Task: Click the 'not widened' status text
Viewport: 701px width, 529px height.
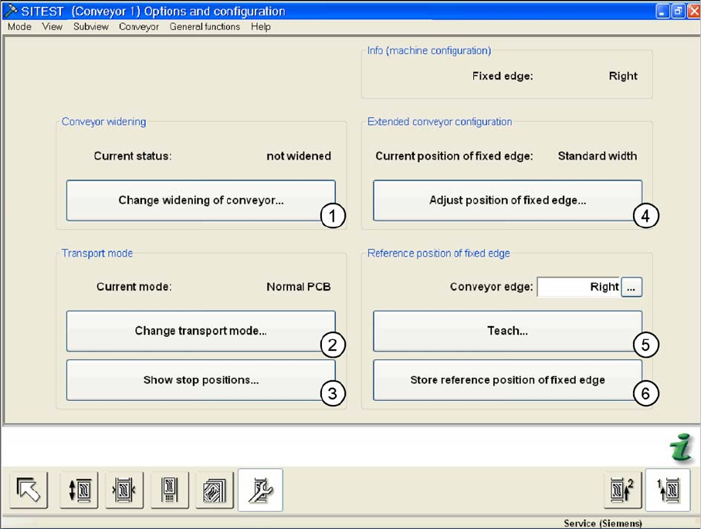Action: [x=299, y=157]
